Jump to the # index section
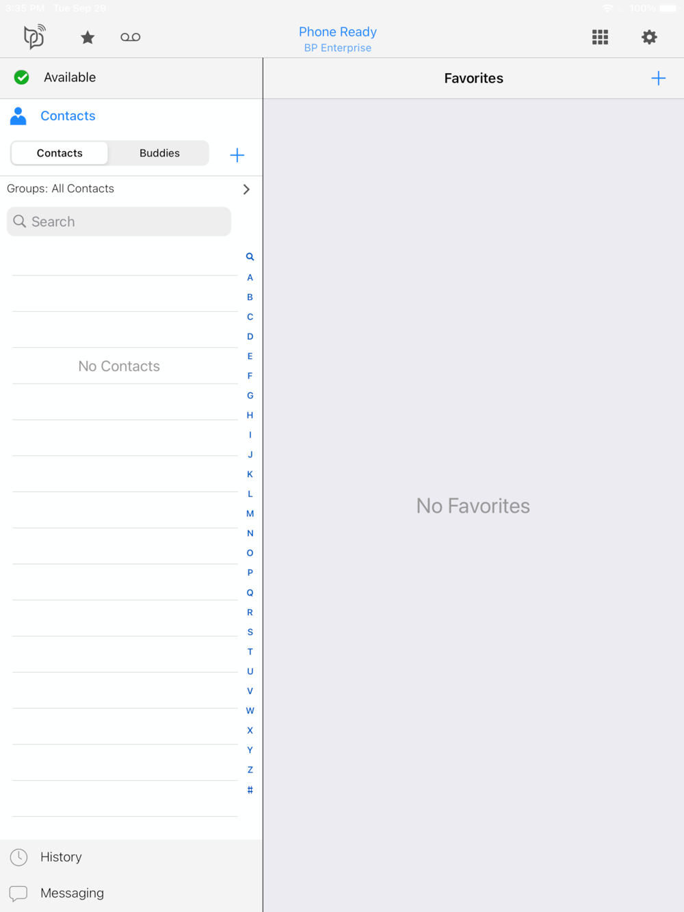 coord(250,790)
